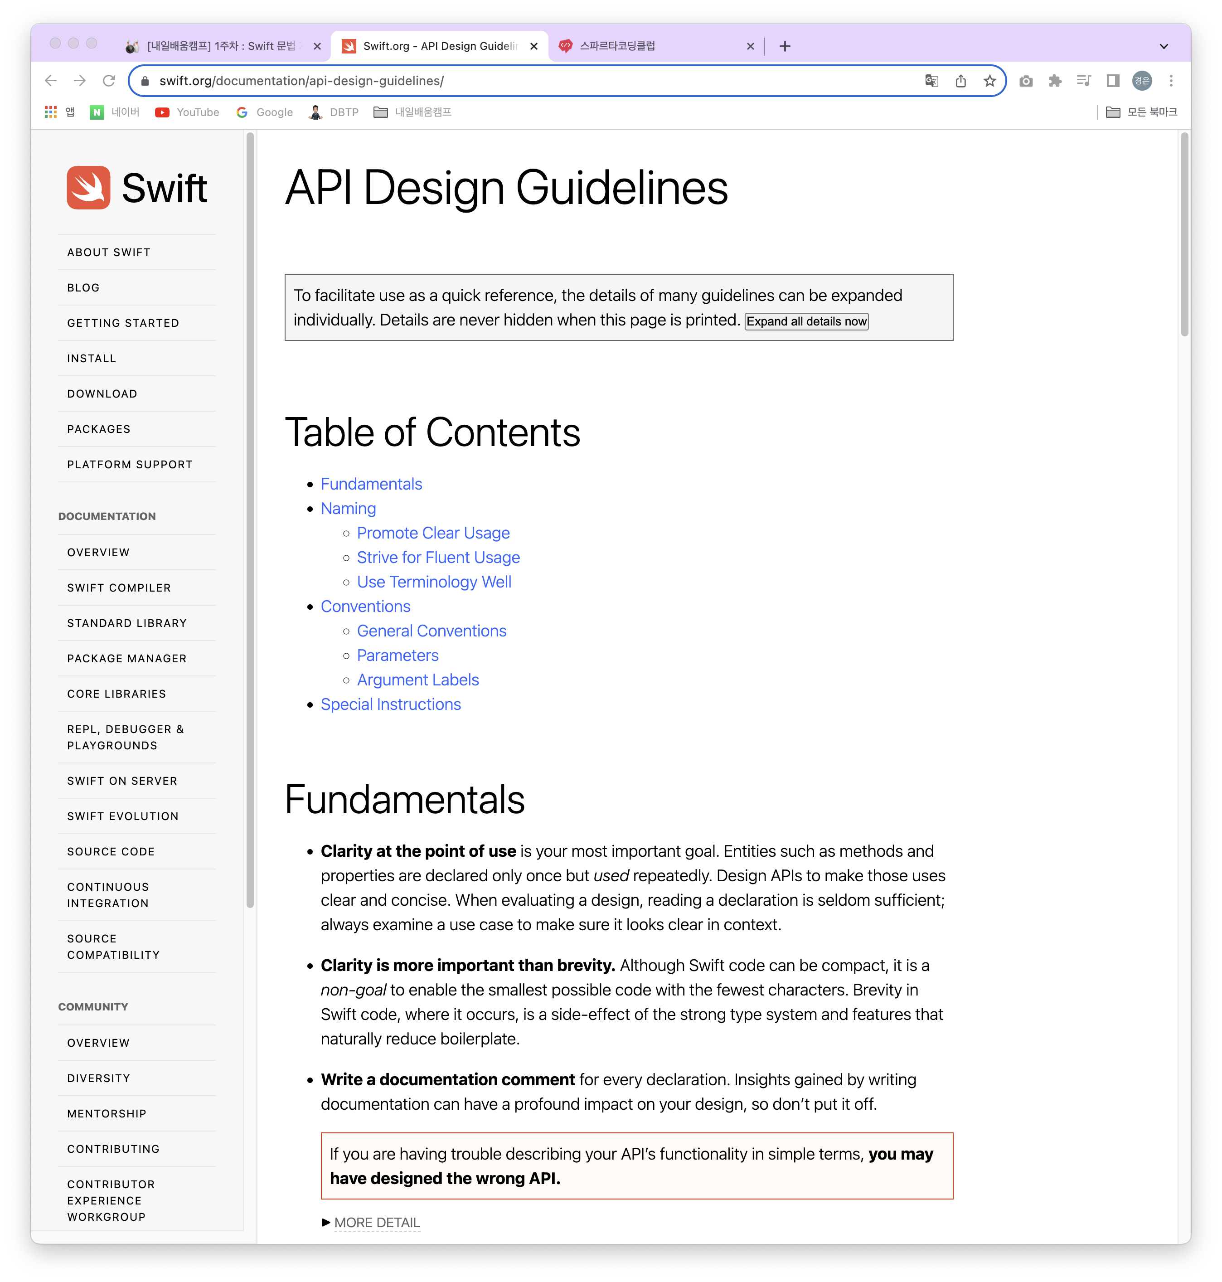Open SWIFT EVOLUTION in the sidebar
The width and height of the screenshot is (1222, 1282).
[123, 816]
